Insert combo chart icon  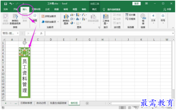point(83,19)
